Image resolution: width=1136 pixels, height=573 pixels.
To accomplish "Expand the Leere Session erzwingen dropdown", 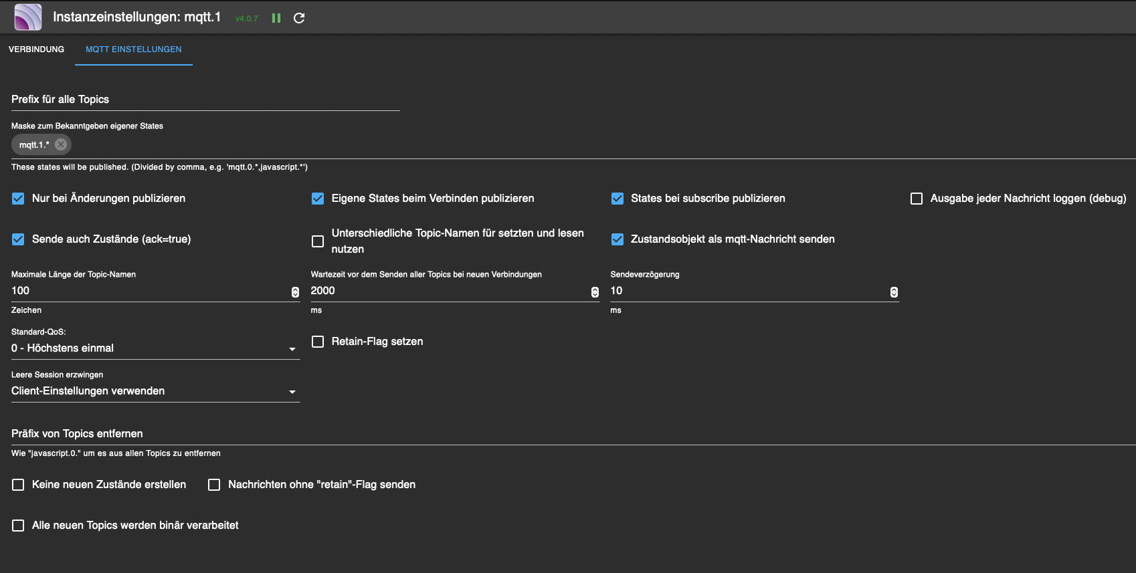I will [x=155, y=391].
